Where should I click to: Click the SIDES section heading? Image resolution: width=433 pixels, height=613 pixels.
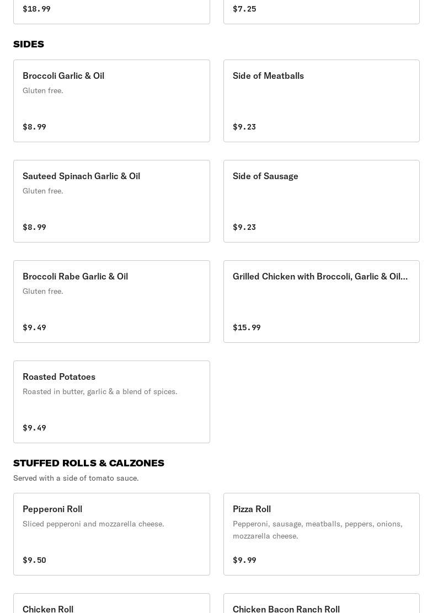pyautogui.click(x=29, y=44)
